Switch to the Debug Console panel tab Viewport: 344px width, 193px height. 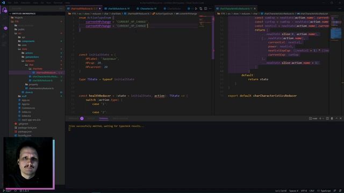coord(120,118)
